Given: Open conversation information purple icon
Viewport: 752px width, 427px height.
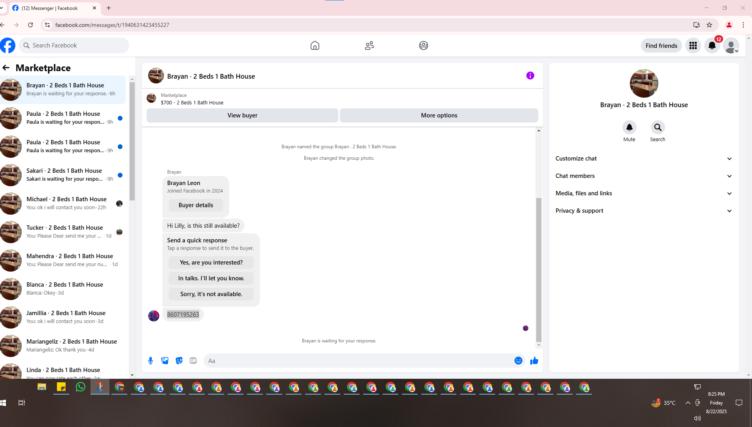Looking at the screenshot, I should point(530,76).
